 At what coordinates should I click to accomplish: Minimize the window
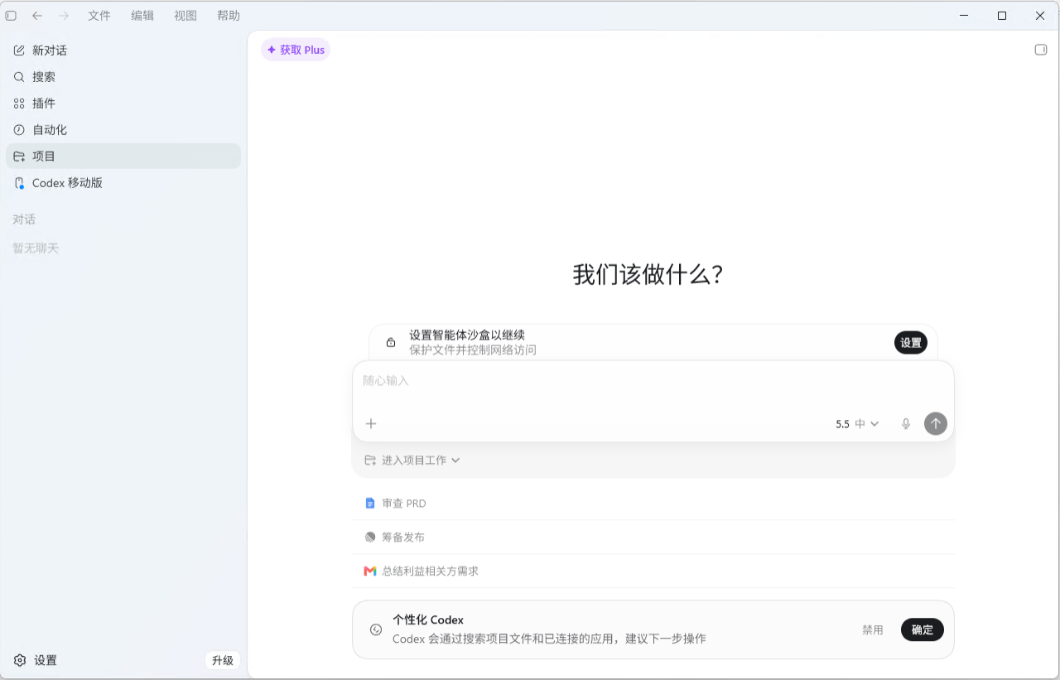(x=964, y=16)
